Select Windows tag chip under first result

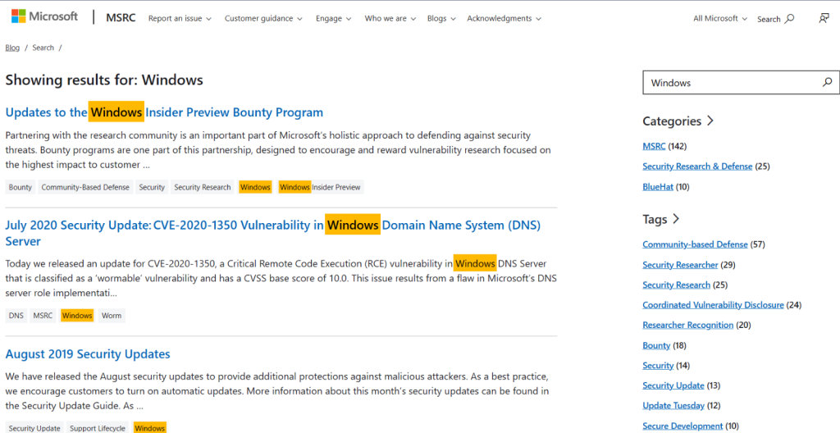point(256,187)
